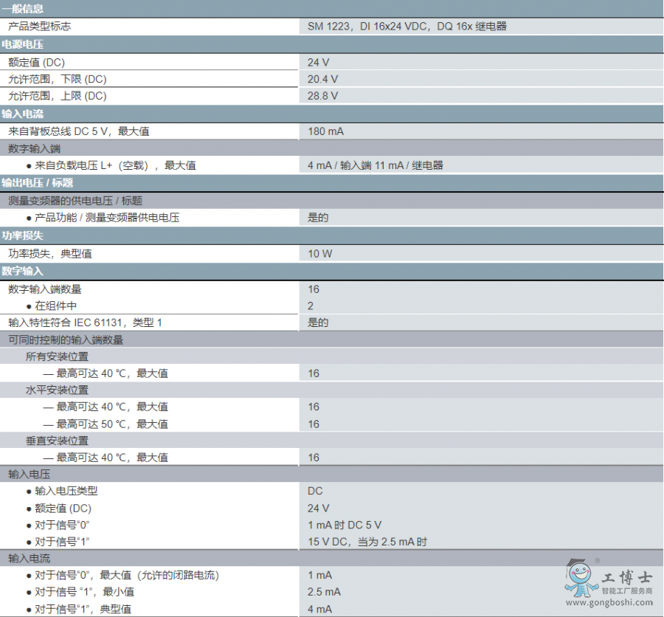
Task: Select 对于信号"0"，最大值 (允许的闭路电流) label
Action: coord(127,575)
